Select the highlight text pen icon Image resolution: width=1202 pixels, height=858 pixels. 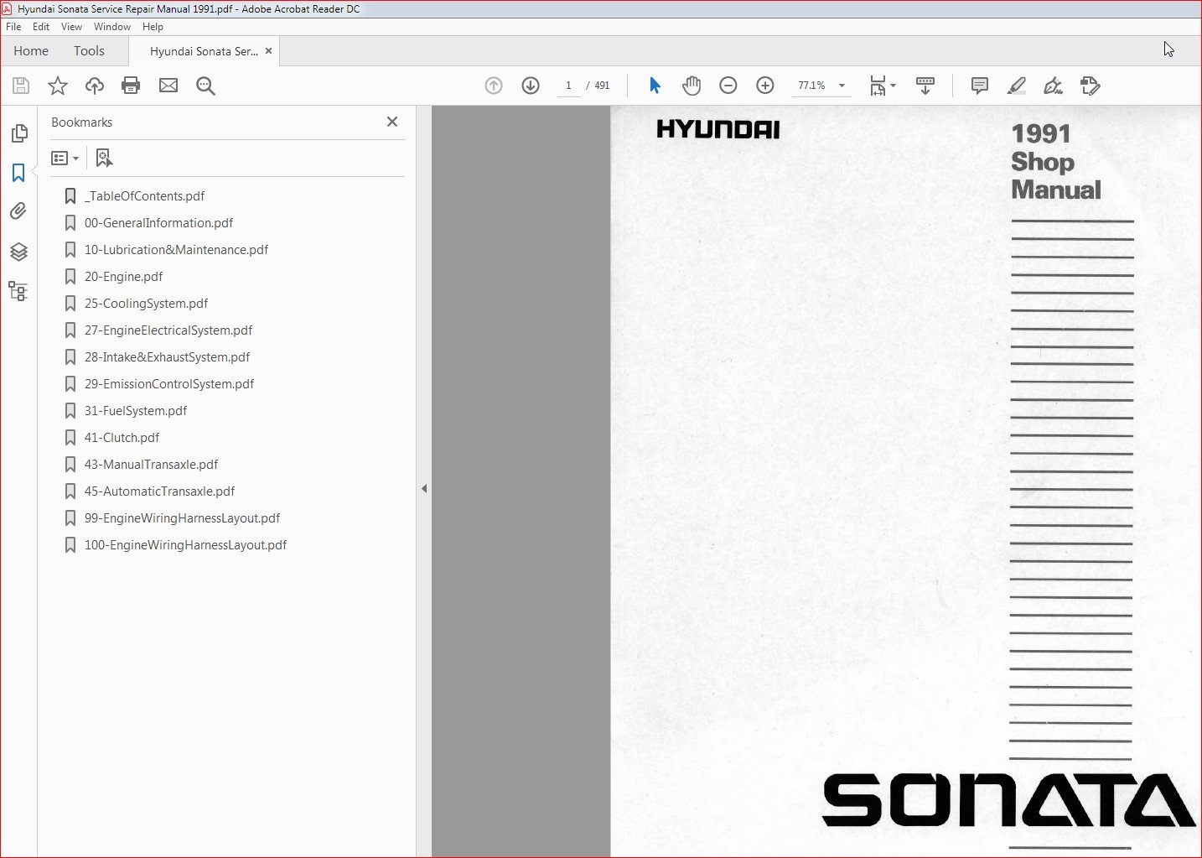click(1016, 86)
